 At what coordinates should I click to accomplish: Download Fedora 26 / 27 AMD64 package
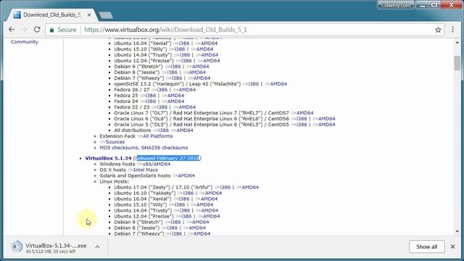[187, 90]
